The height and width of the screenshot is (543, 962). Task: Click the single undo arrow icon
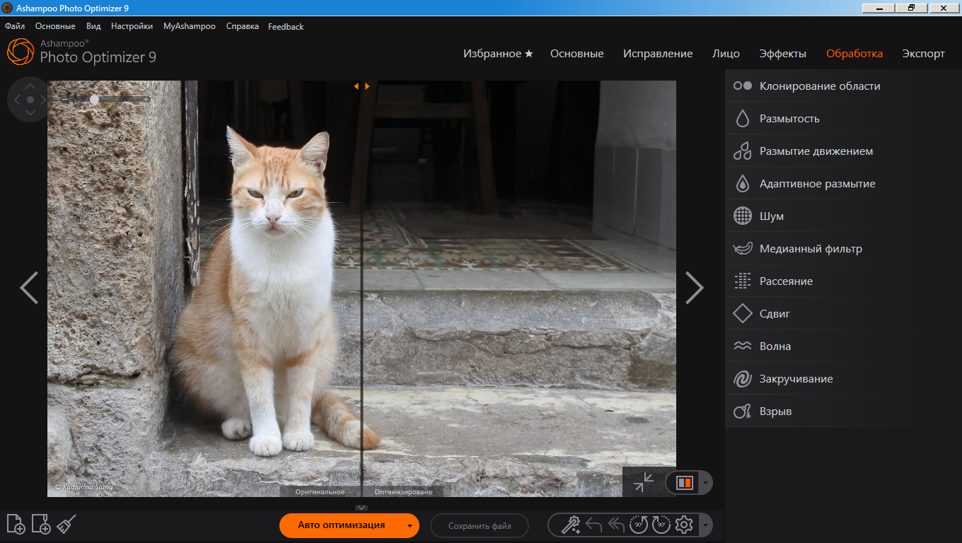[x=593, y=525]
